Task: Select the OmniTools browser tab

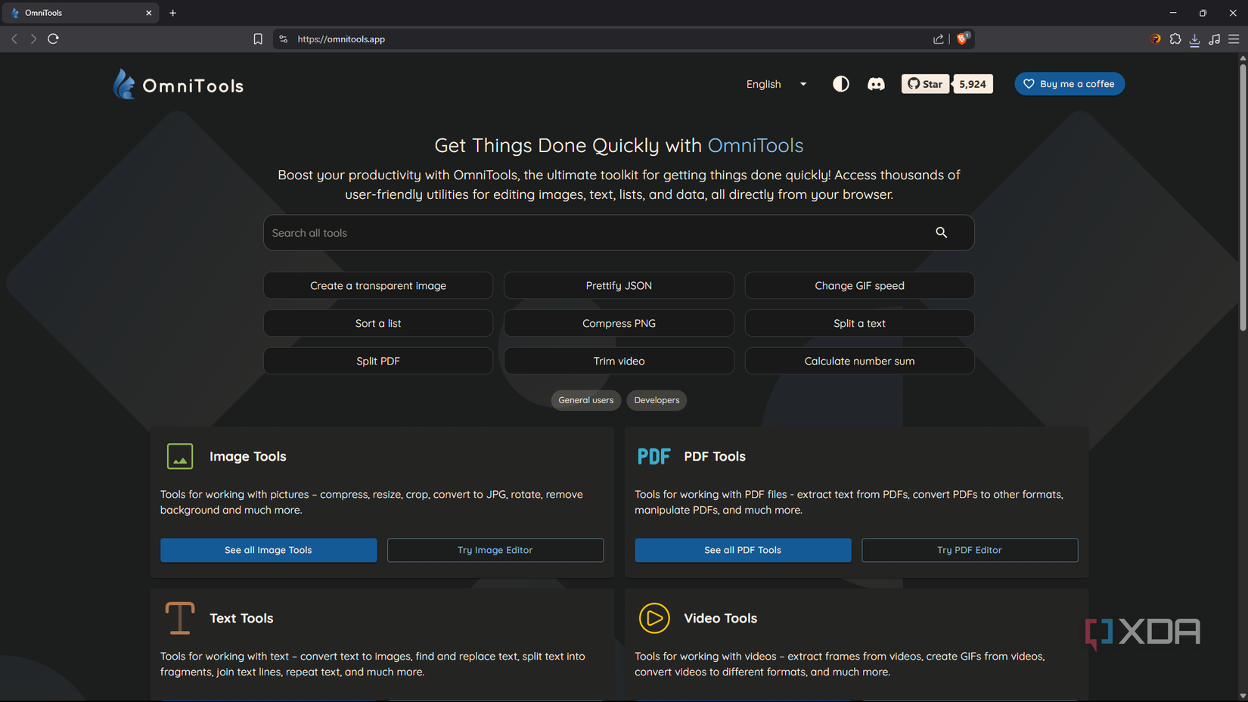Action: (x=80, y=13)
